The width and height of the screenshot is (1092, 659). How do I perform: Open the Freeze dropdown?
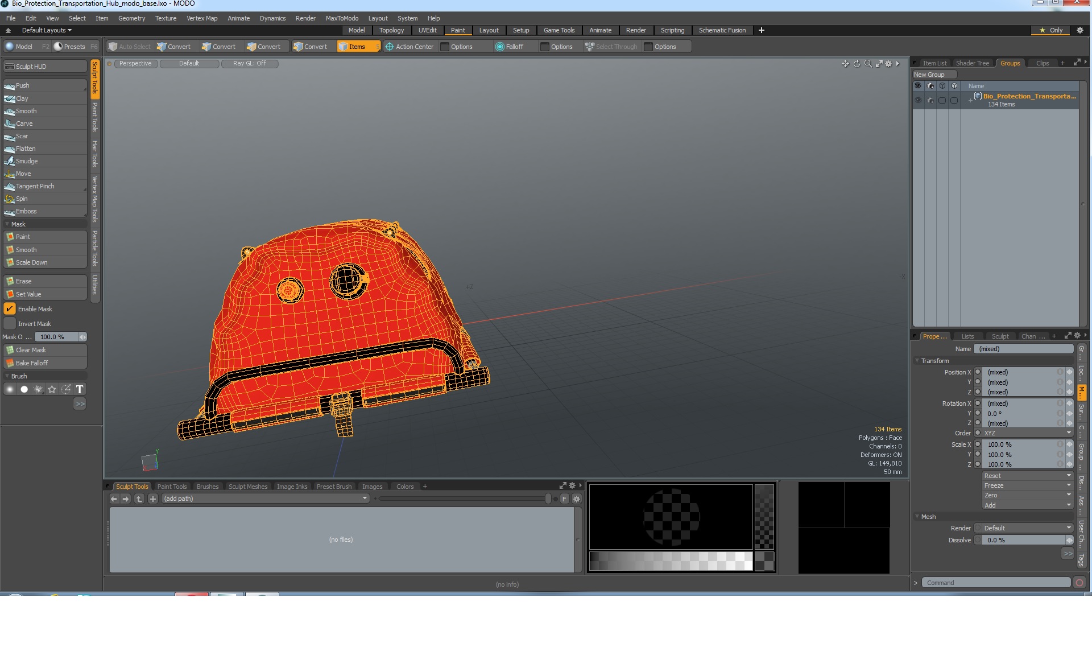pos(1028,485)
